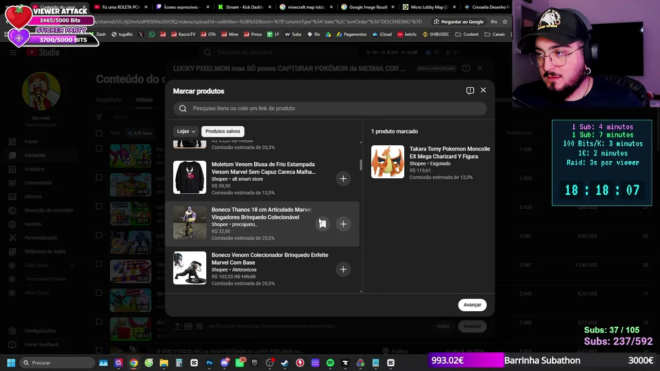Image resolution: width=660 pixels, height=371 pixels.
Task: Open feedback icon in Marcar produtos header
Action: [x=470, y=91]
